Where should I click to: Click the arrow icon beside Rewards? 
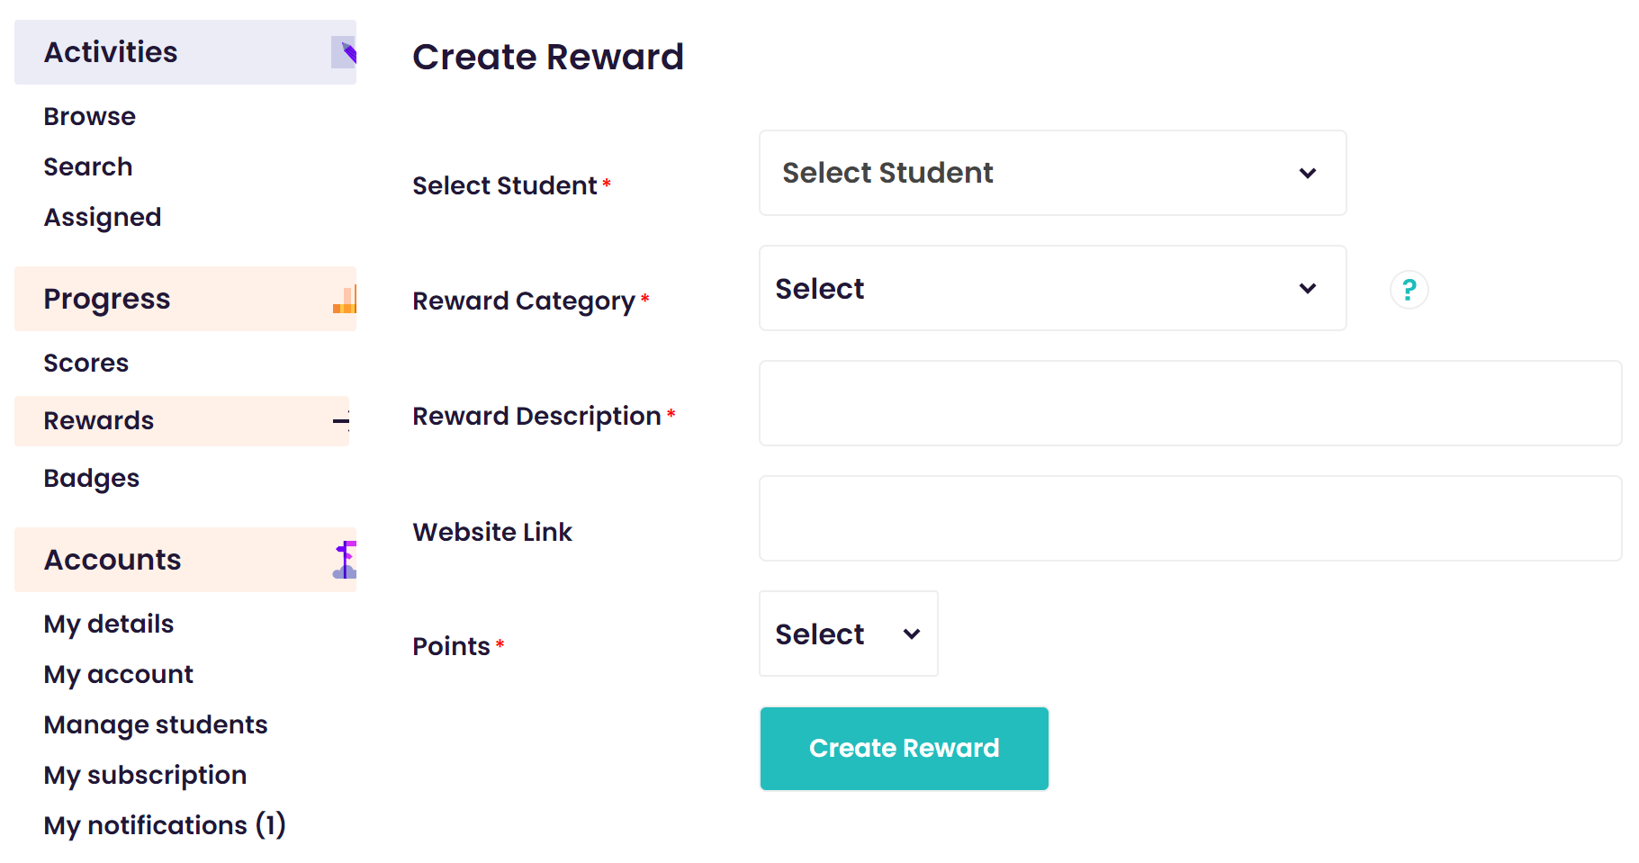click(341, 421)
